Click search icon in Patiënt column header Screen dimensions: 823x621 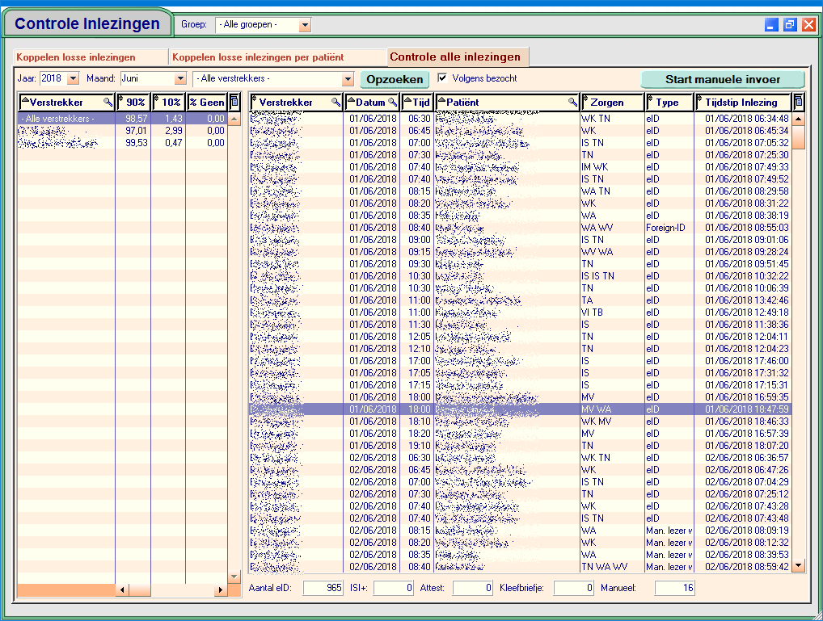(572, 103)
